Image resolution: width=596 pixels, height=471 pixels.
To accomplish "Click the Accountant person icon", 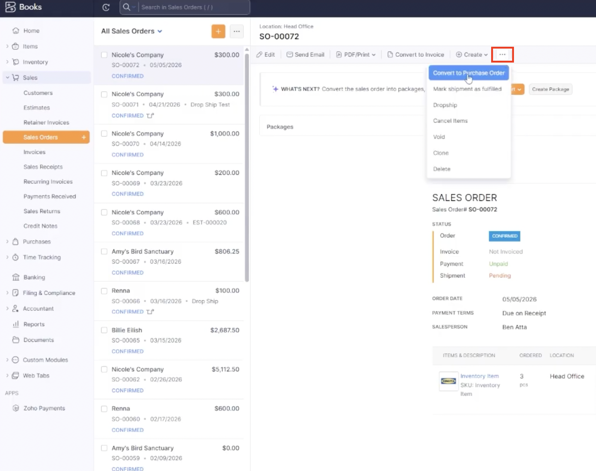I will coord(15,308).
